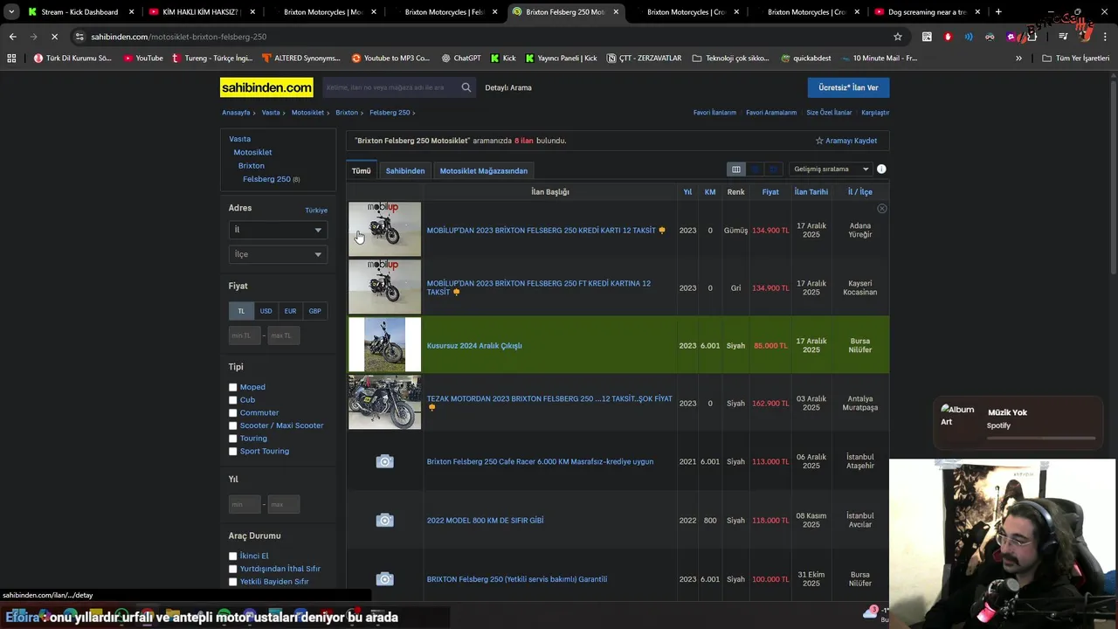Image resolution: width=1118 pixels, height=629 pixels.
Task: Click Spotify widget progress bar
Action: coord(1040,438)
